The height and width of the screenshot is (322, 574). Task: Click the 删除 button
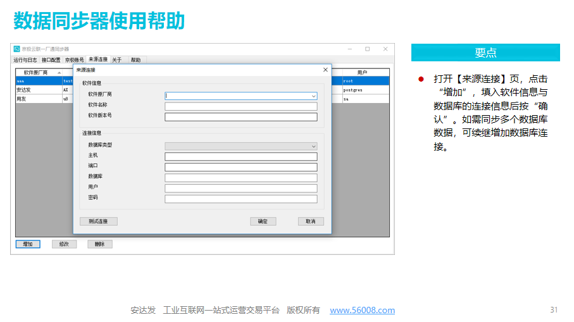[99, 244]
